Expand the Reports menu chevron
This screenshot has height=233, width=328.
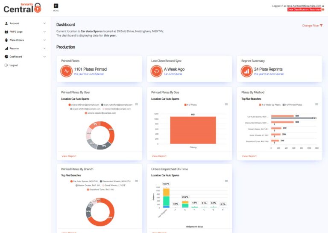click(x=44, y=49)
